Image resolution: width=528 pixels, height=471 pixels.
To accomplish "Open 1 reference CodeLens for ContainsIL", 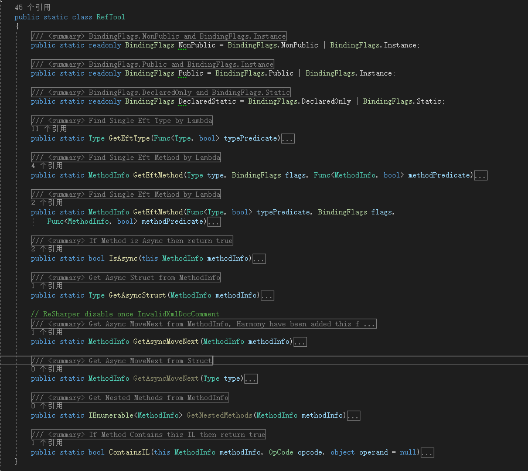I will [47, 443].
